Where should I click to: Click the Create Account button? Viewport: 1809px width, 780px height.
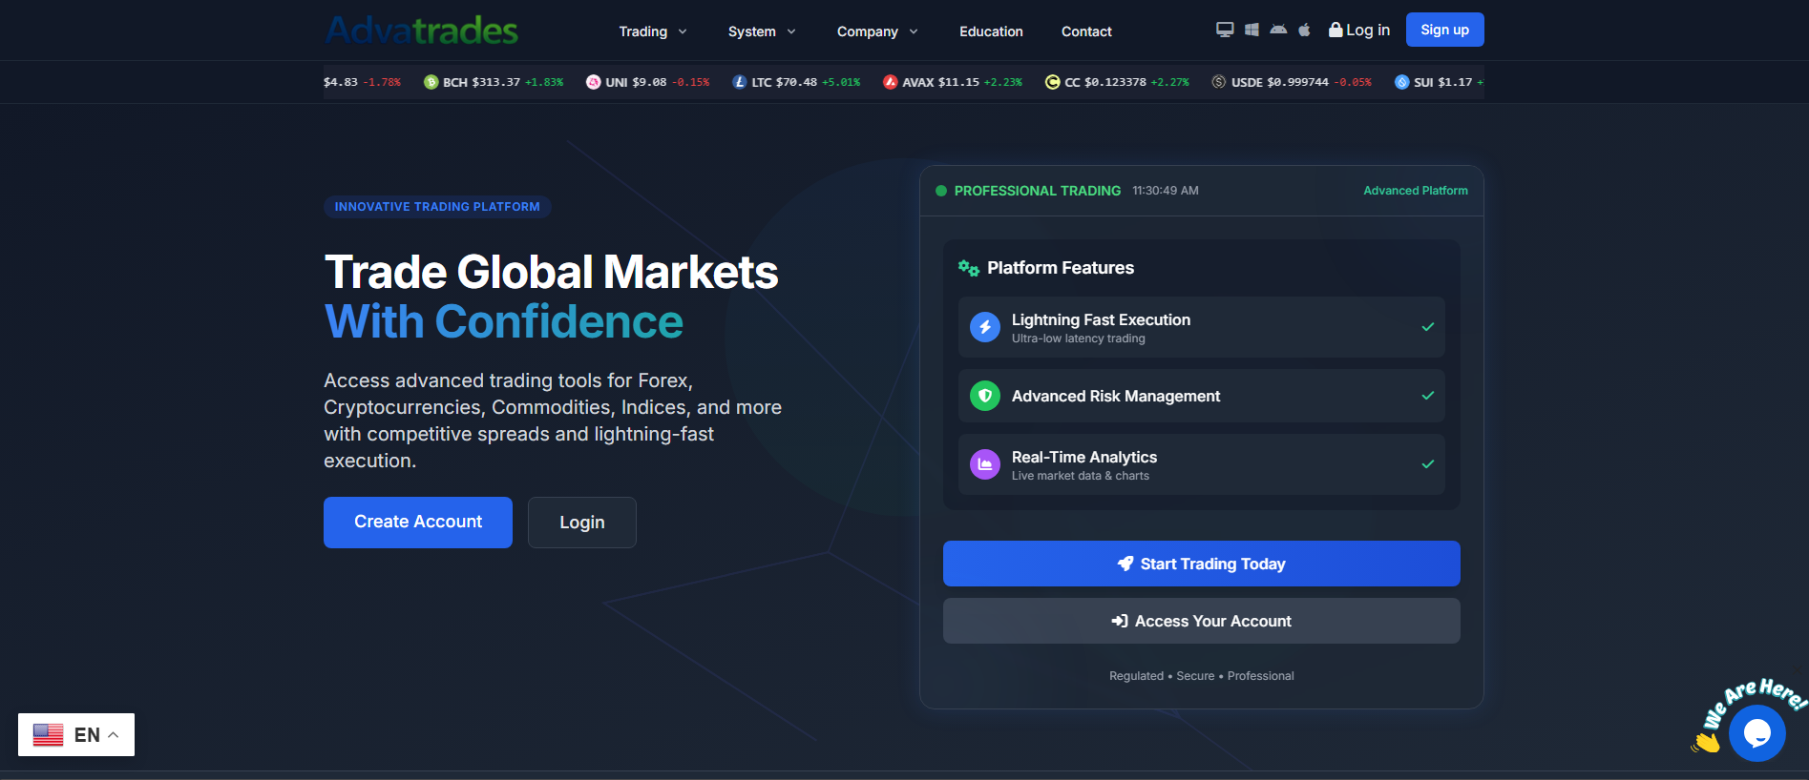click(418, 523)
